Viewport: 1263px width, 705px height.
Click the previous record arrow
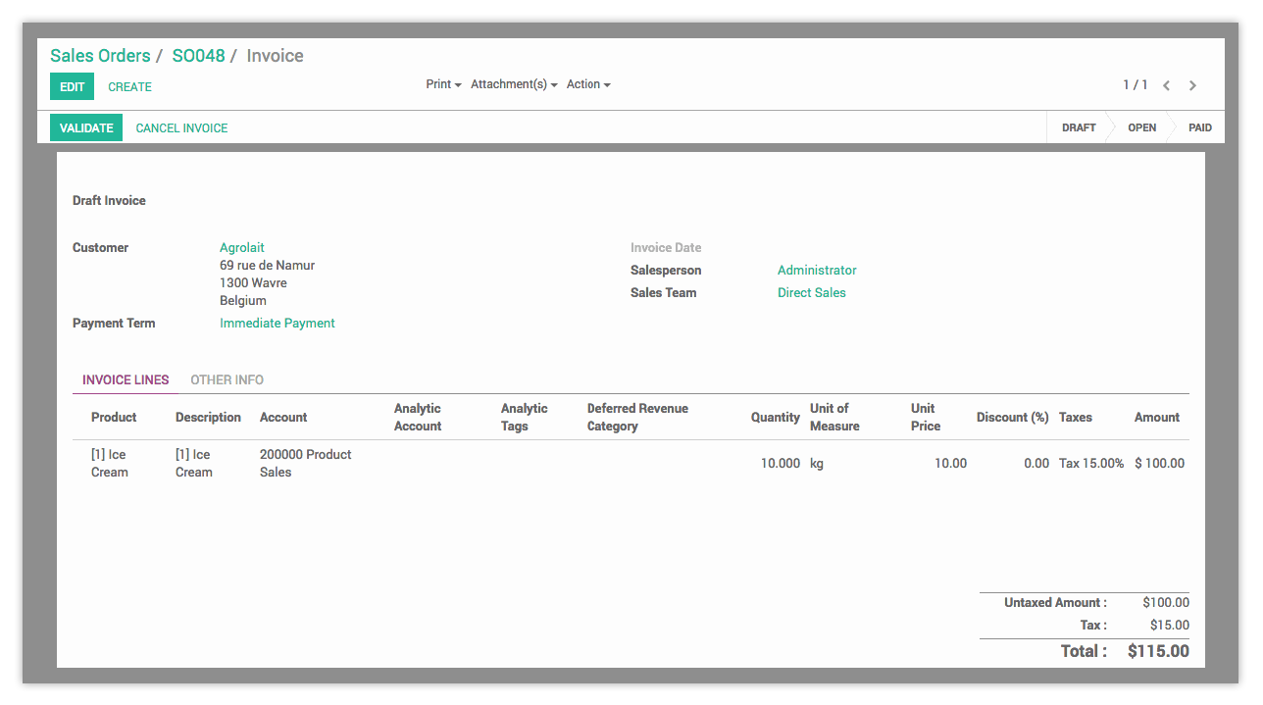[1166, 84]
